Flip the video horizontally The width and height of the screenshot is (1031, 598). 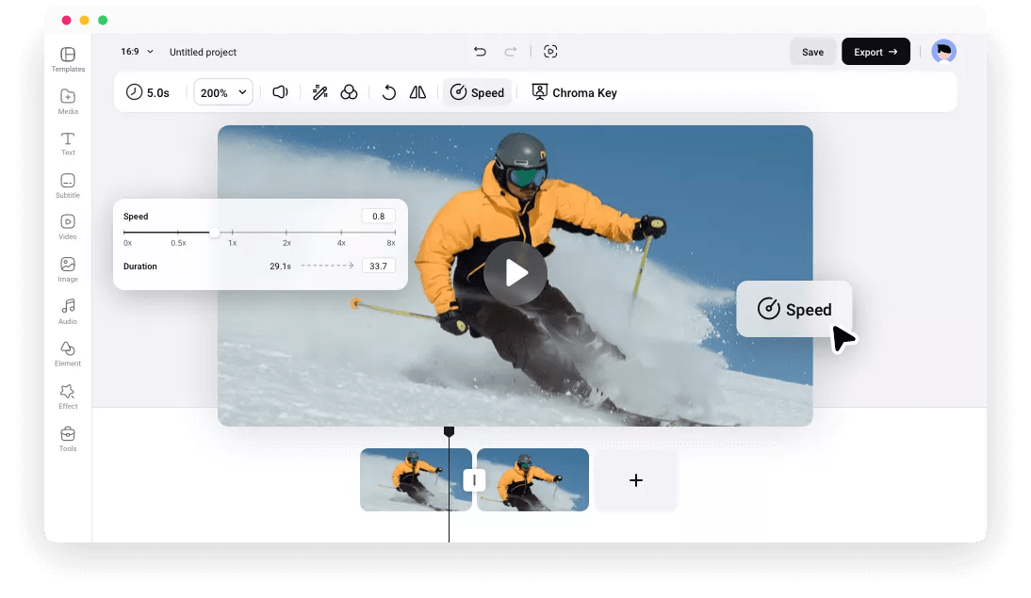[417, 92]
